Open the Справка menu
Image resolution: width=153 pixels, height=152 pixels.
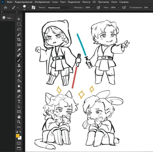click(x=124, y=2)
